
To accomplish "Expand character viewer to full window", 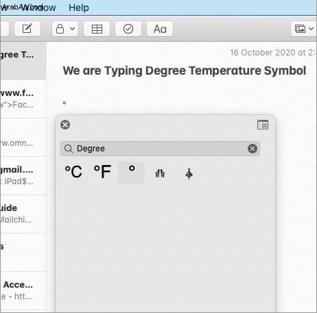I will (x=263, y=125).
